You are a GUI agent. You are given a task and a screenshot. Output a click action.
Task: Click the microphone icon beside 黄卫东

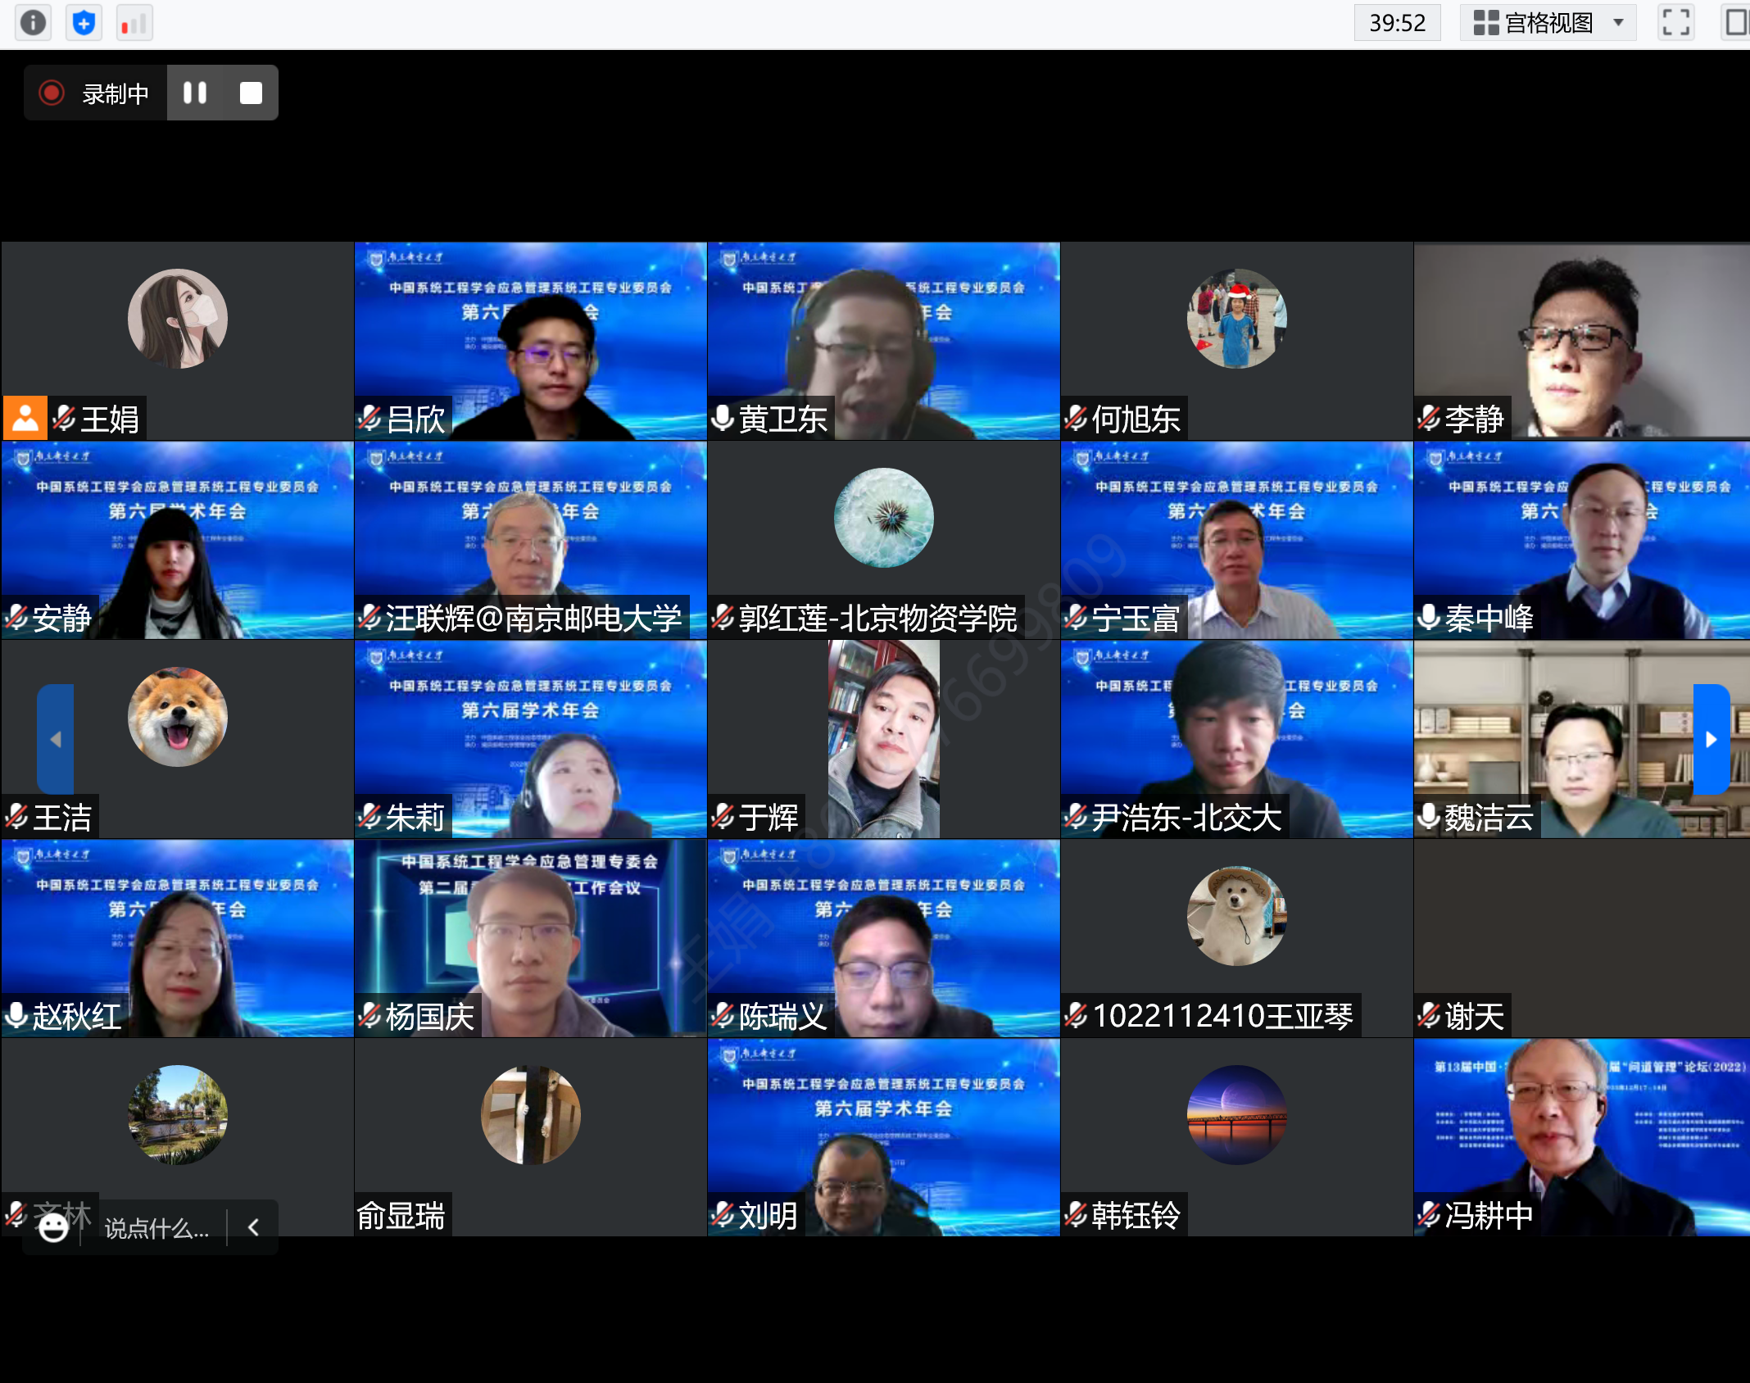click(x=722, y=419)
